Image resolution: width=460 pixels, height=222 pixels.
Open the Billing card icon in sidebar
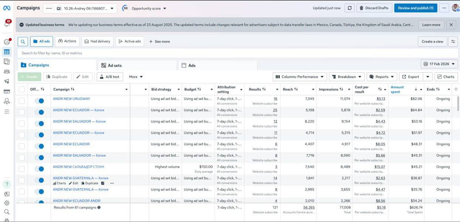coord(7,91)
